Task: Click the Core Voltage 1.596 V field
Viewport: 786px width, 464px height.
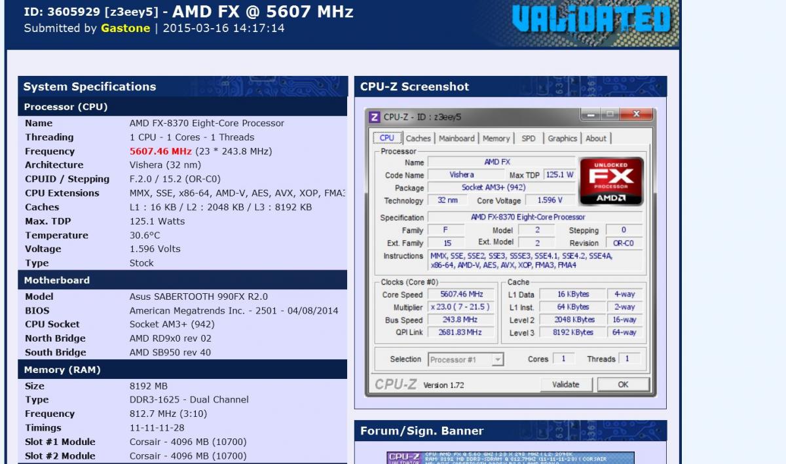Action: click(x=551, y=200)
